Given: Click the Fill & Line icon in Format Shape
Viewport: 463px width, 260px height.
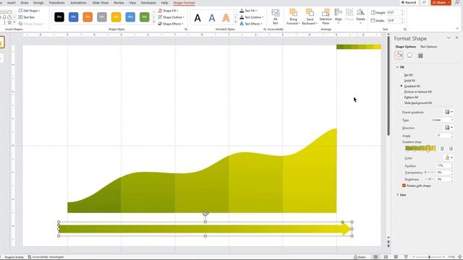Looking at the screenshot, I should pyautogui.click(x=399, y=55).
